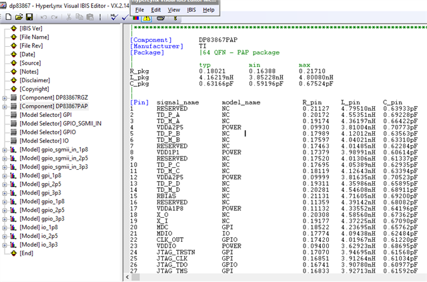Select [Model] gpio_3p3 in tree
Screen dimensions: 427x282
pos(42,219)
